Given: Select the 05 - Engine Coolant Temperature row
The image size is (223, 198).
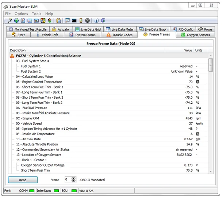Looking at the screenshot, I should tap(109, 82).
